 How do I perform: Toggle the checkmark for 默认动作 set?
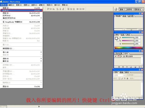click(x=116, y=56)
